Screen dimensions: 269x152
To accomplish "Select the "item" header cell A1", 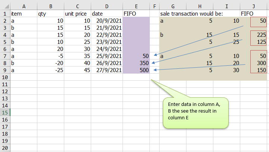I will (24, 13).
